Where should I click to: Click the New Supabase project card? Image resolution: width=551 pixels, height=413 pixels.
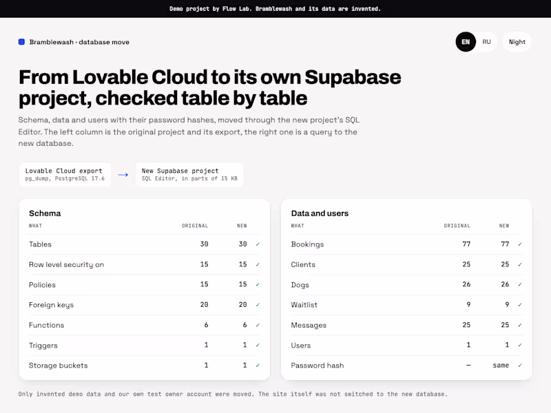pyautogui.click(x=189, y=174)
